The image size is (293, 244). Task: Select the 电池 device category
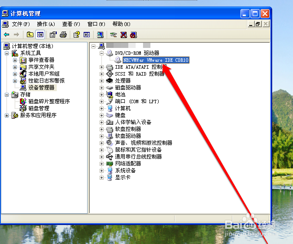(x=120, y=95)
